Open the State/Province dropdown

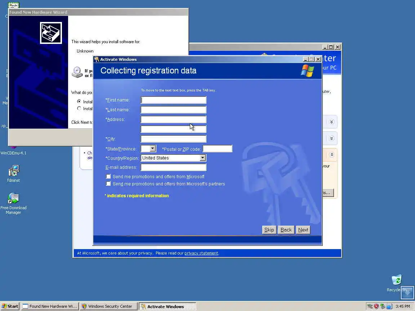click(152, 149)
